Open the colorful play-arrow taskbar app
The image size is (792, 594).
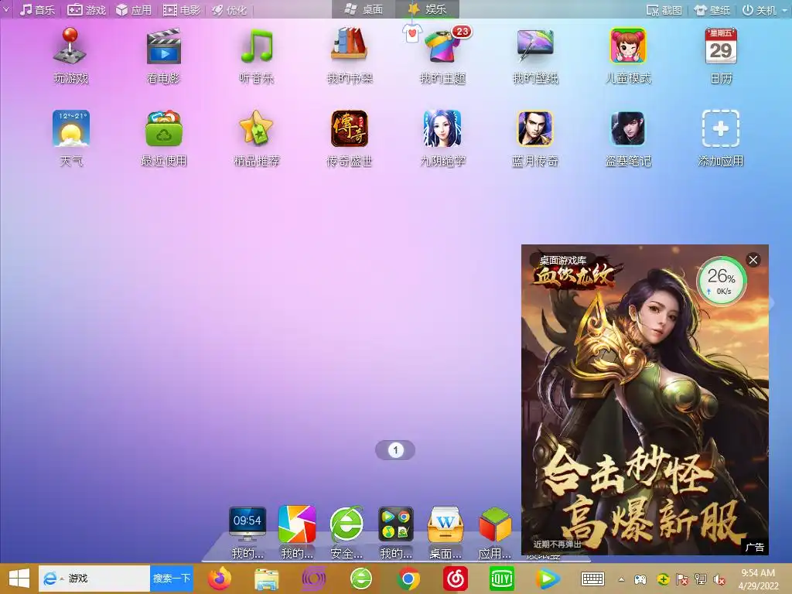coord(548,579)
